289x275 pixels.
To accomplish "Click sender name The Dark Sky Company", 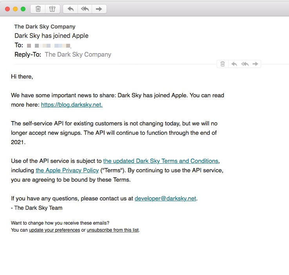I will pos(45,27).
